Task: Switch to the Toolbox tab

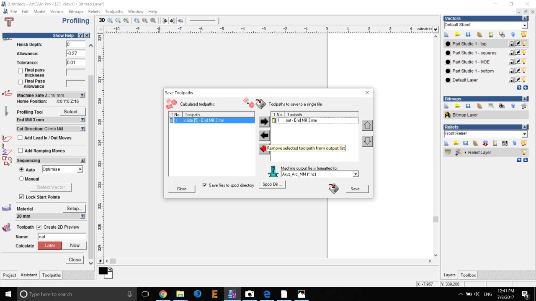Action: click(x=468, y=275)
